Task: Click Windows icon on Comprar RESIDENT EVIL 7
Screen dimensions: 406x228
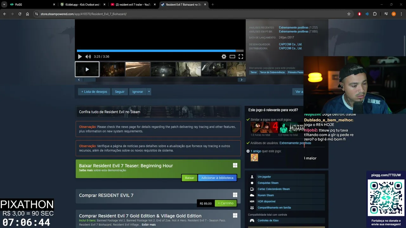Action: [x=235, y=195]
